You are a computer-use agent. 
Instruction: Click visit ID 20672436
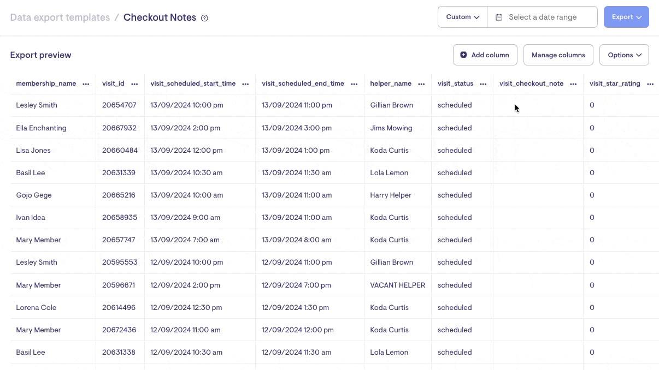[119, 330]
